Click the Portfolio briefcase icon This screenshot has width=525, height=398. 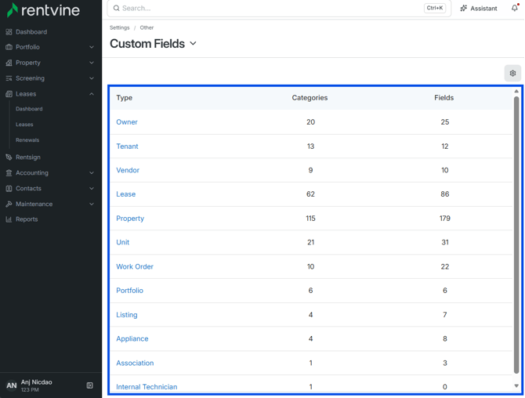[x=9, y=47]
